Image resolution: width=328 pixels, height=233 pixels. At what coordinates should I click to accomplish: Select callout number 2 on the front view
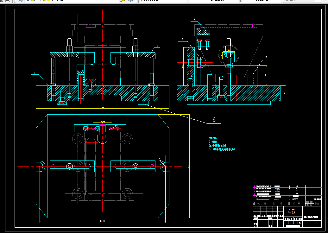point(156,47)
